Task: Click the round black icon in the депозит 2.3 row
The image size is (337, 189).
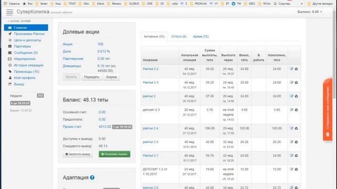Action: click(296, 110)
